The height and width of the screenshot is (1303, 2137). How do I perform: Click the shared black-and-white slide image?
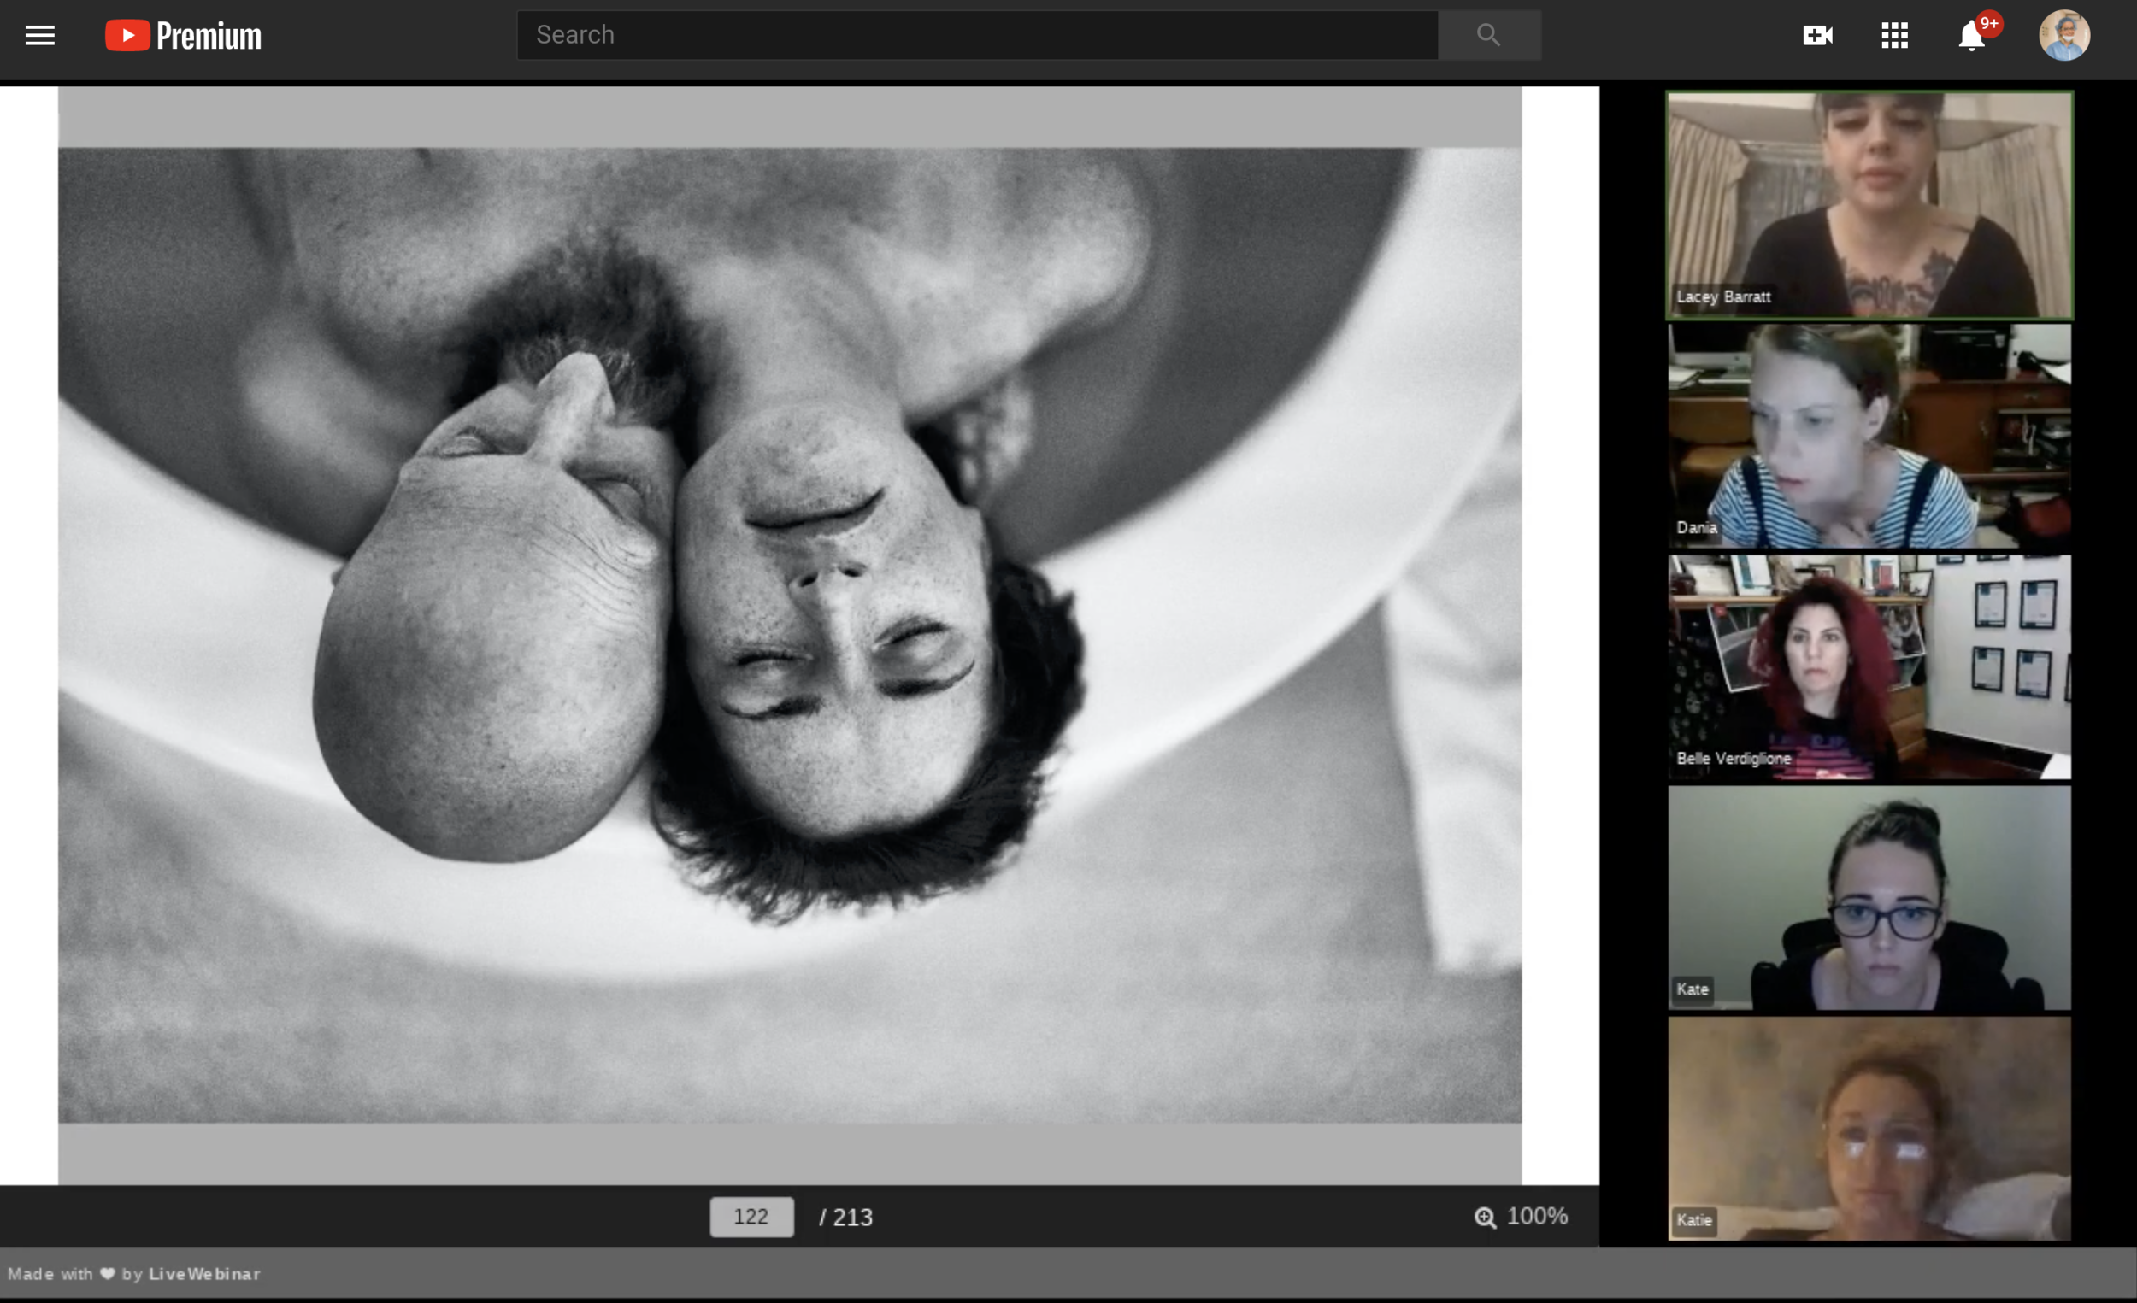(789, 635)
